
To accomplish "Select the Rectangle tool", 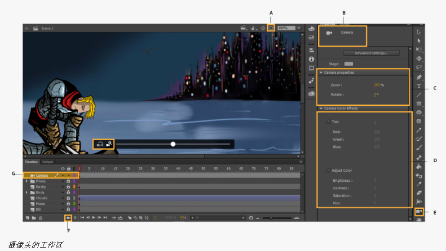I will [x=419, y=104].
